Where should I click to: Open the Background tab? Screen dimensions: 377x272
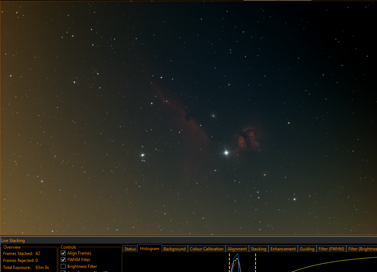tap(175, 249)
